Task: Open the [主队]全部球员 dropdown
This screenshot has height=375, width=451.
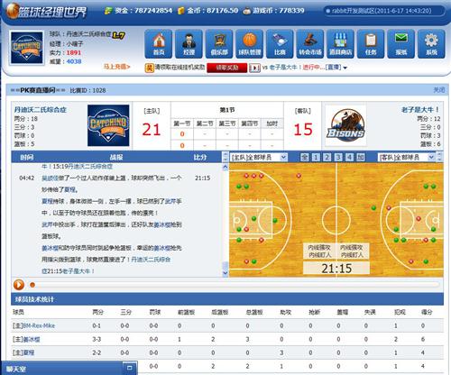Action: (x=259, y=157)
